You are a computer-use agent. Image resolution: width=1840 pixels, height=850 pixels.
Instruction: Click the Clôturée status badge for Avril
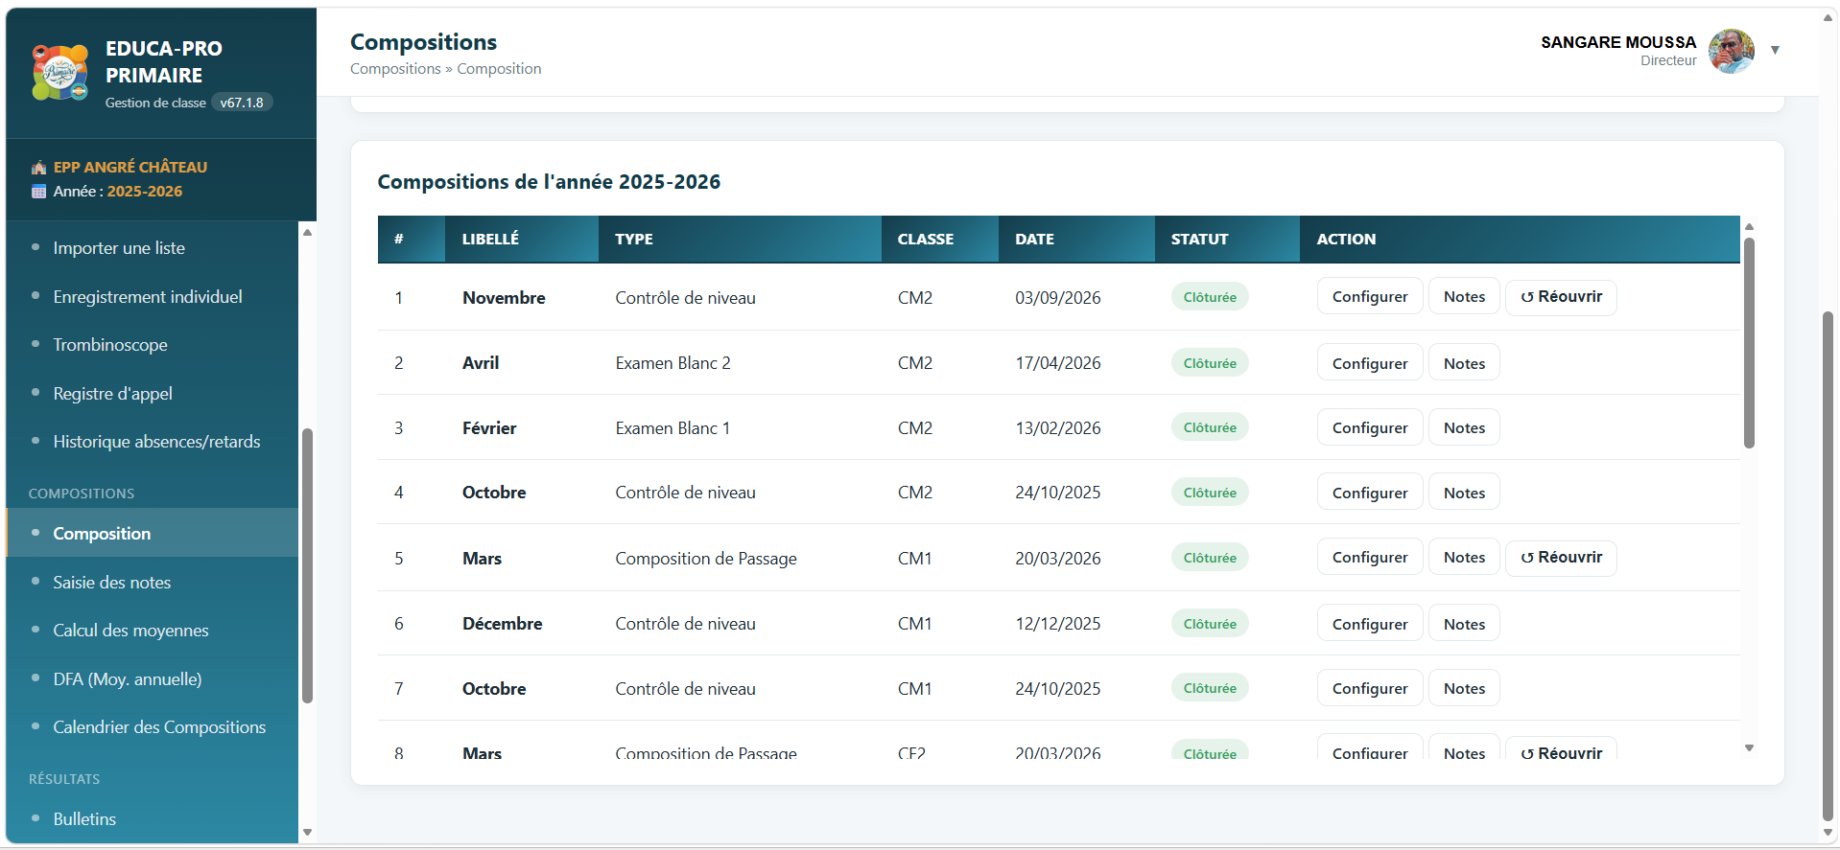[1210, 363]
